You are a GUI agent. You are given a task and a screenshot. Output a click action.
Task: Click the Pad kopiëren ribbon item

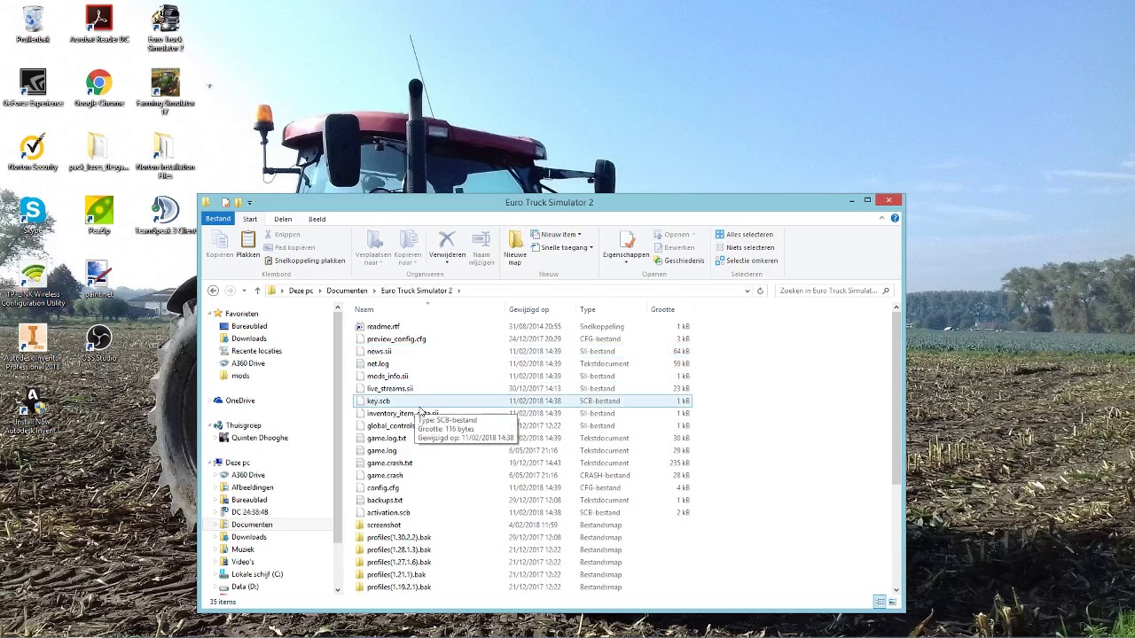pyautogui.click(x=289, y=247)
